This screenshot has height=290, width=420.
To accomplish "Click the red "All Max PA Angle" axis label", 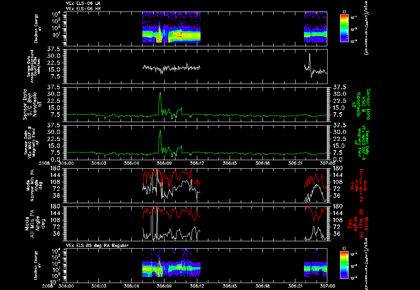I will [x=358, y=224].
